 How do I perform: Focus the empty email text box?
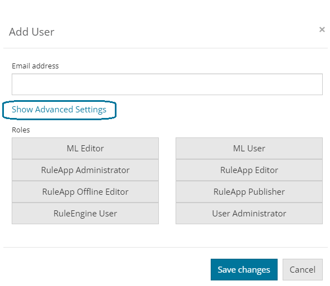(167, 84)
